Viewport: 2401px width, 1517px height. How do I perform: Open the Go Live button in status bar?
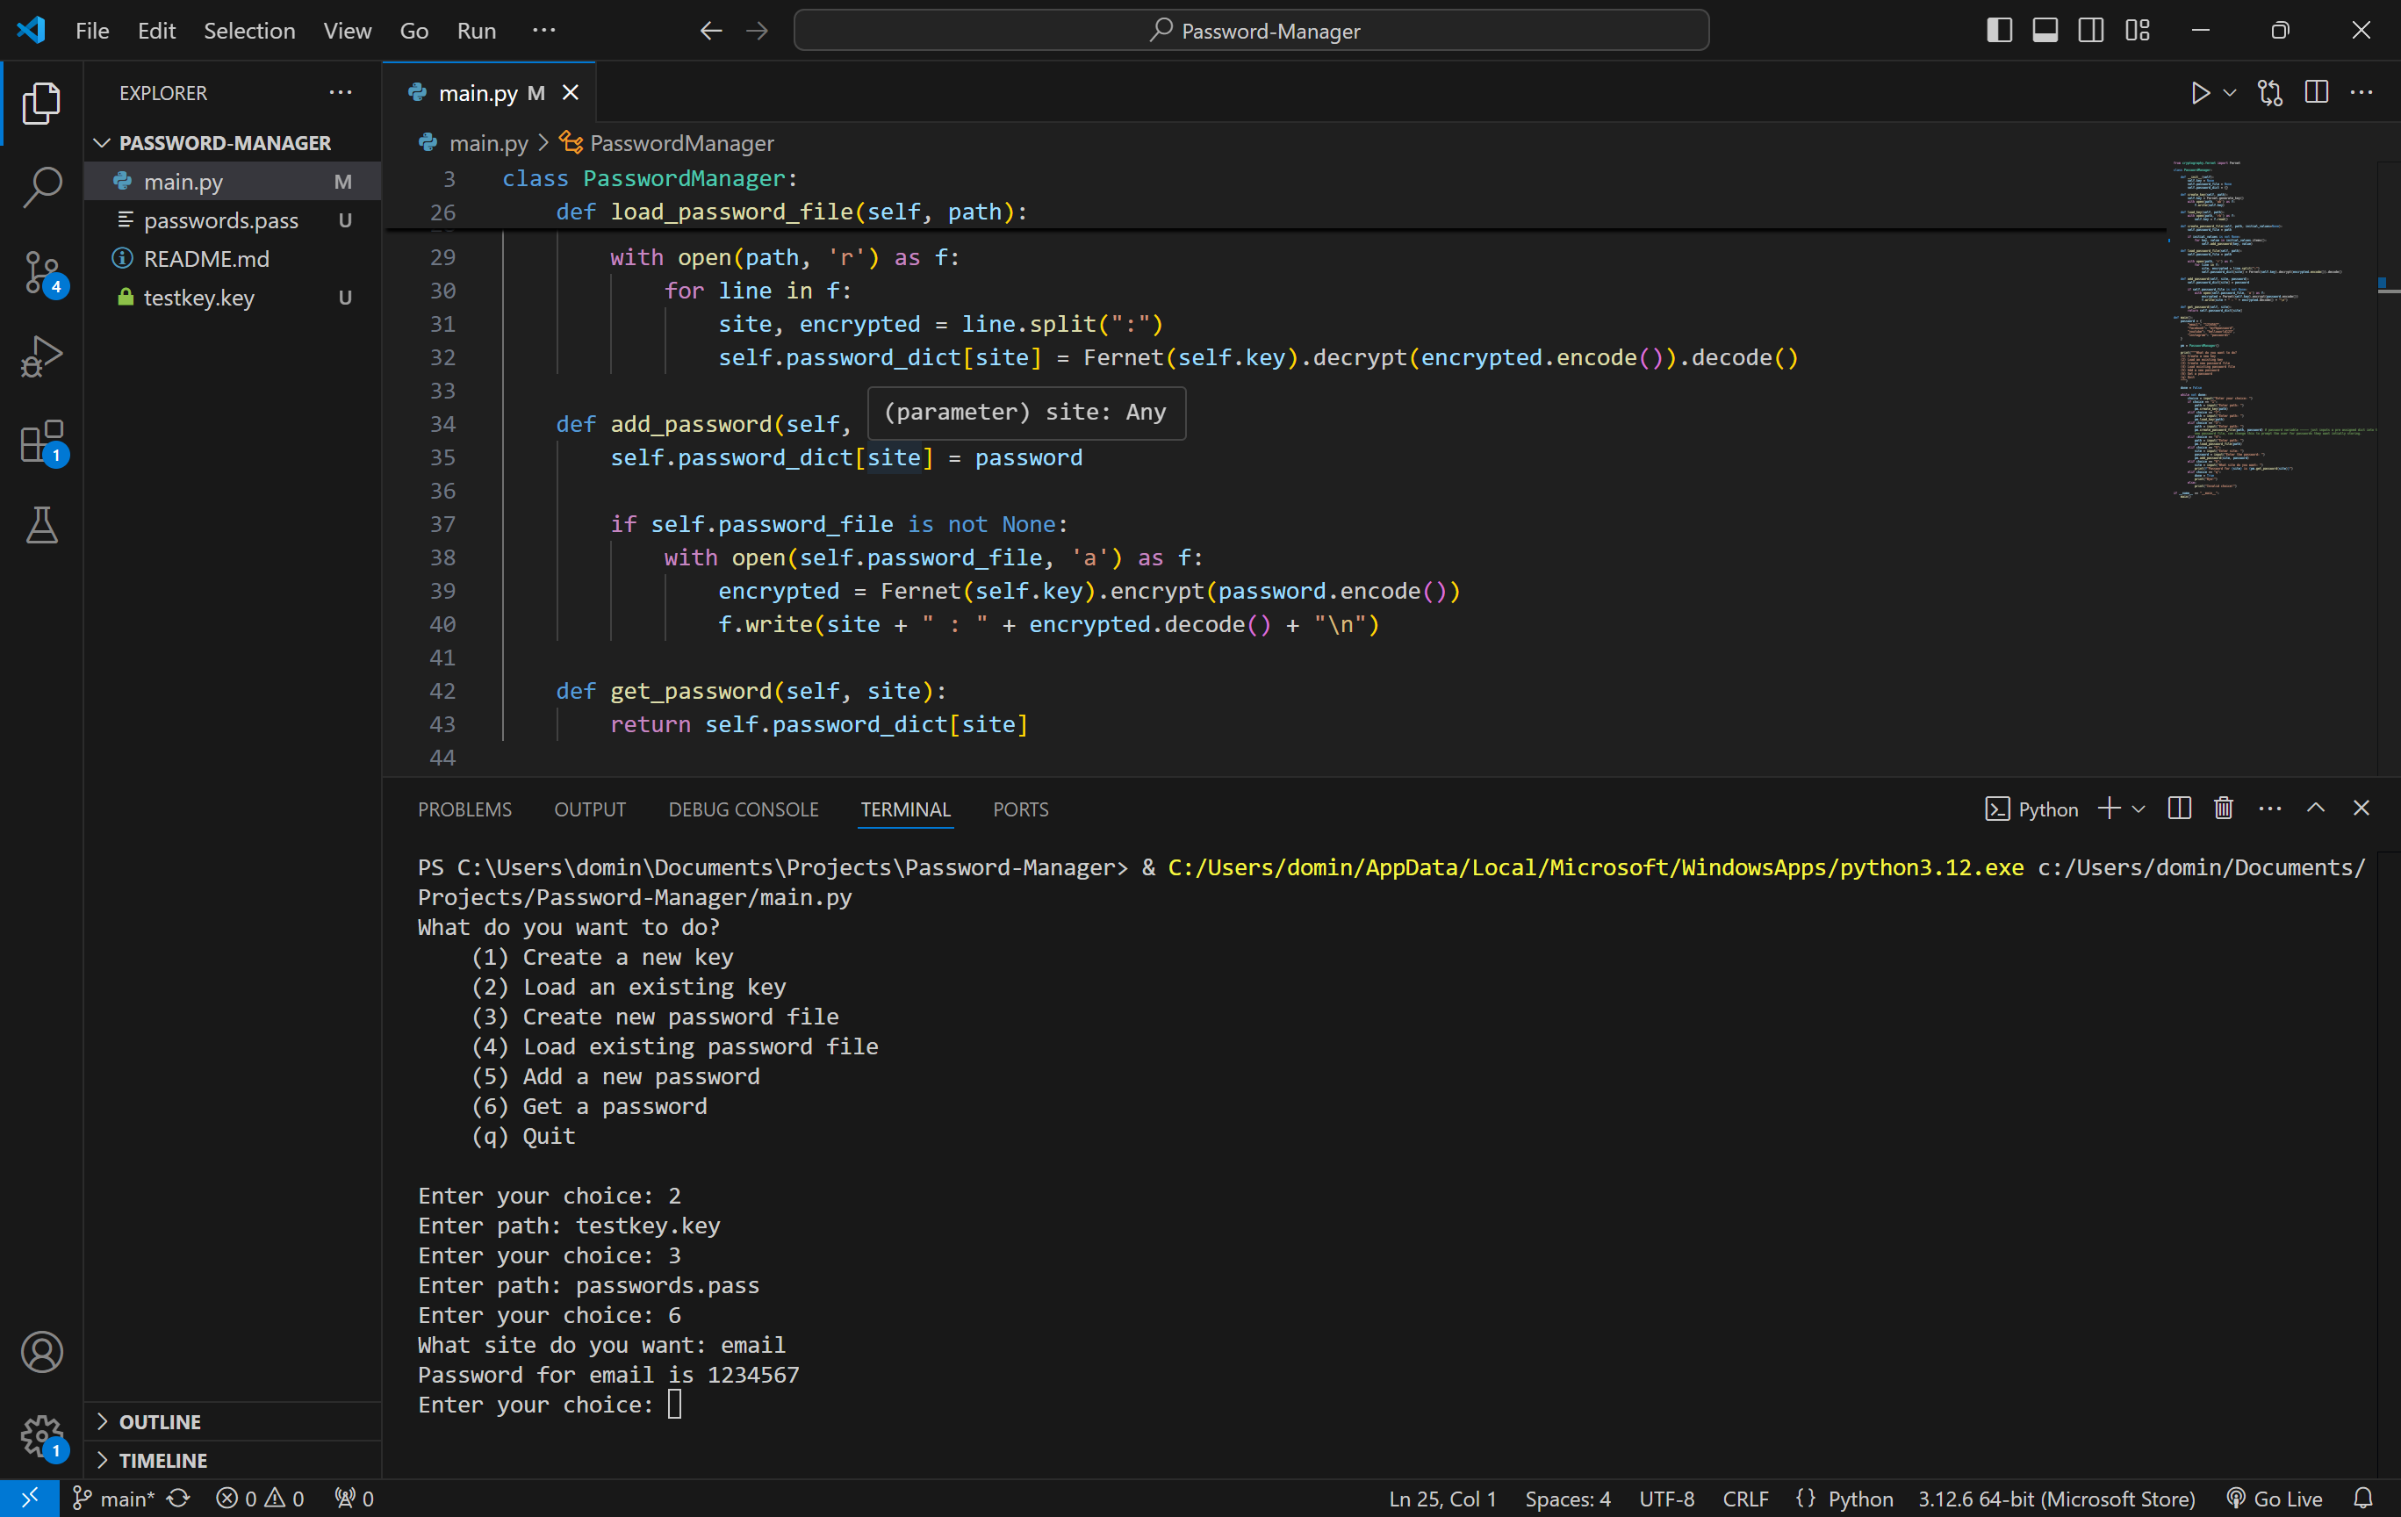click(2281, 1496)
